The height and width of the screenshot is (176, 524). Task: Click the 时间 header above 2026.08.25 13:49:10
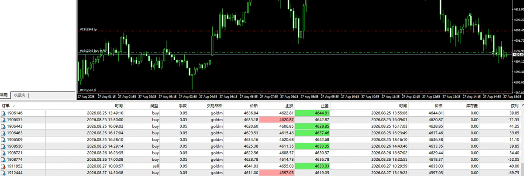tap(86, 105)
